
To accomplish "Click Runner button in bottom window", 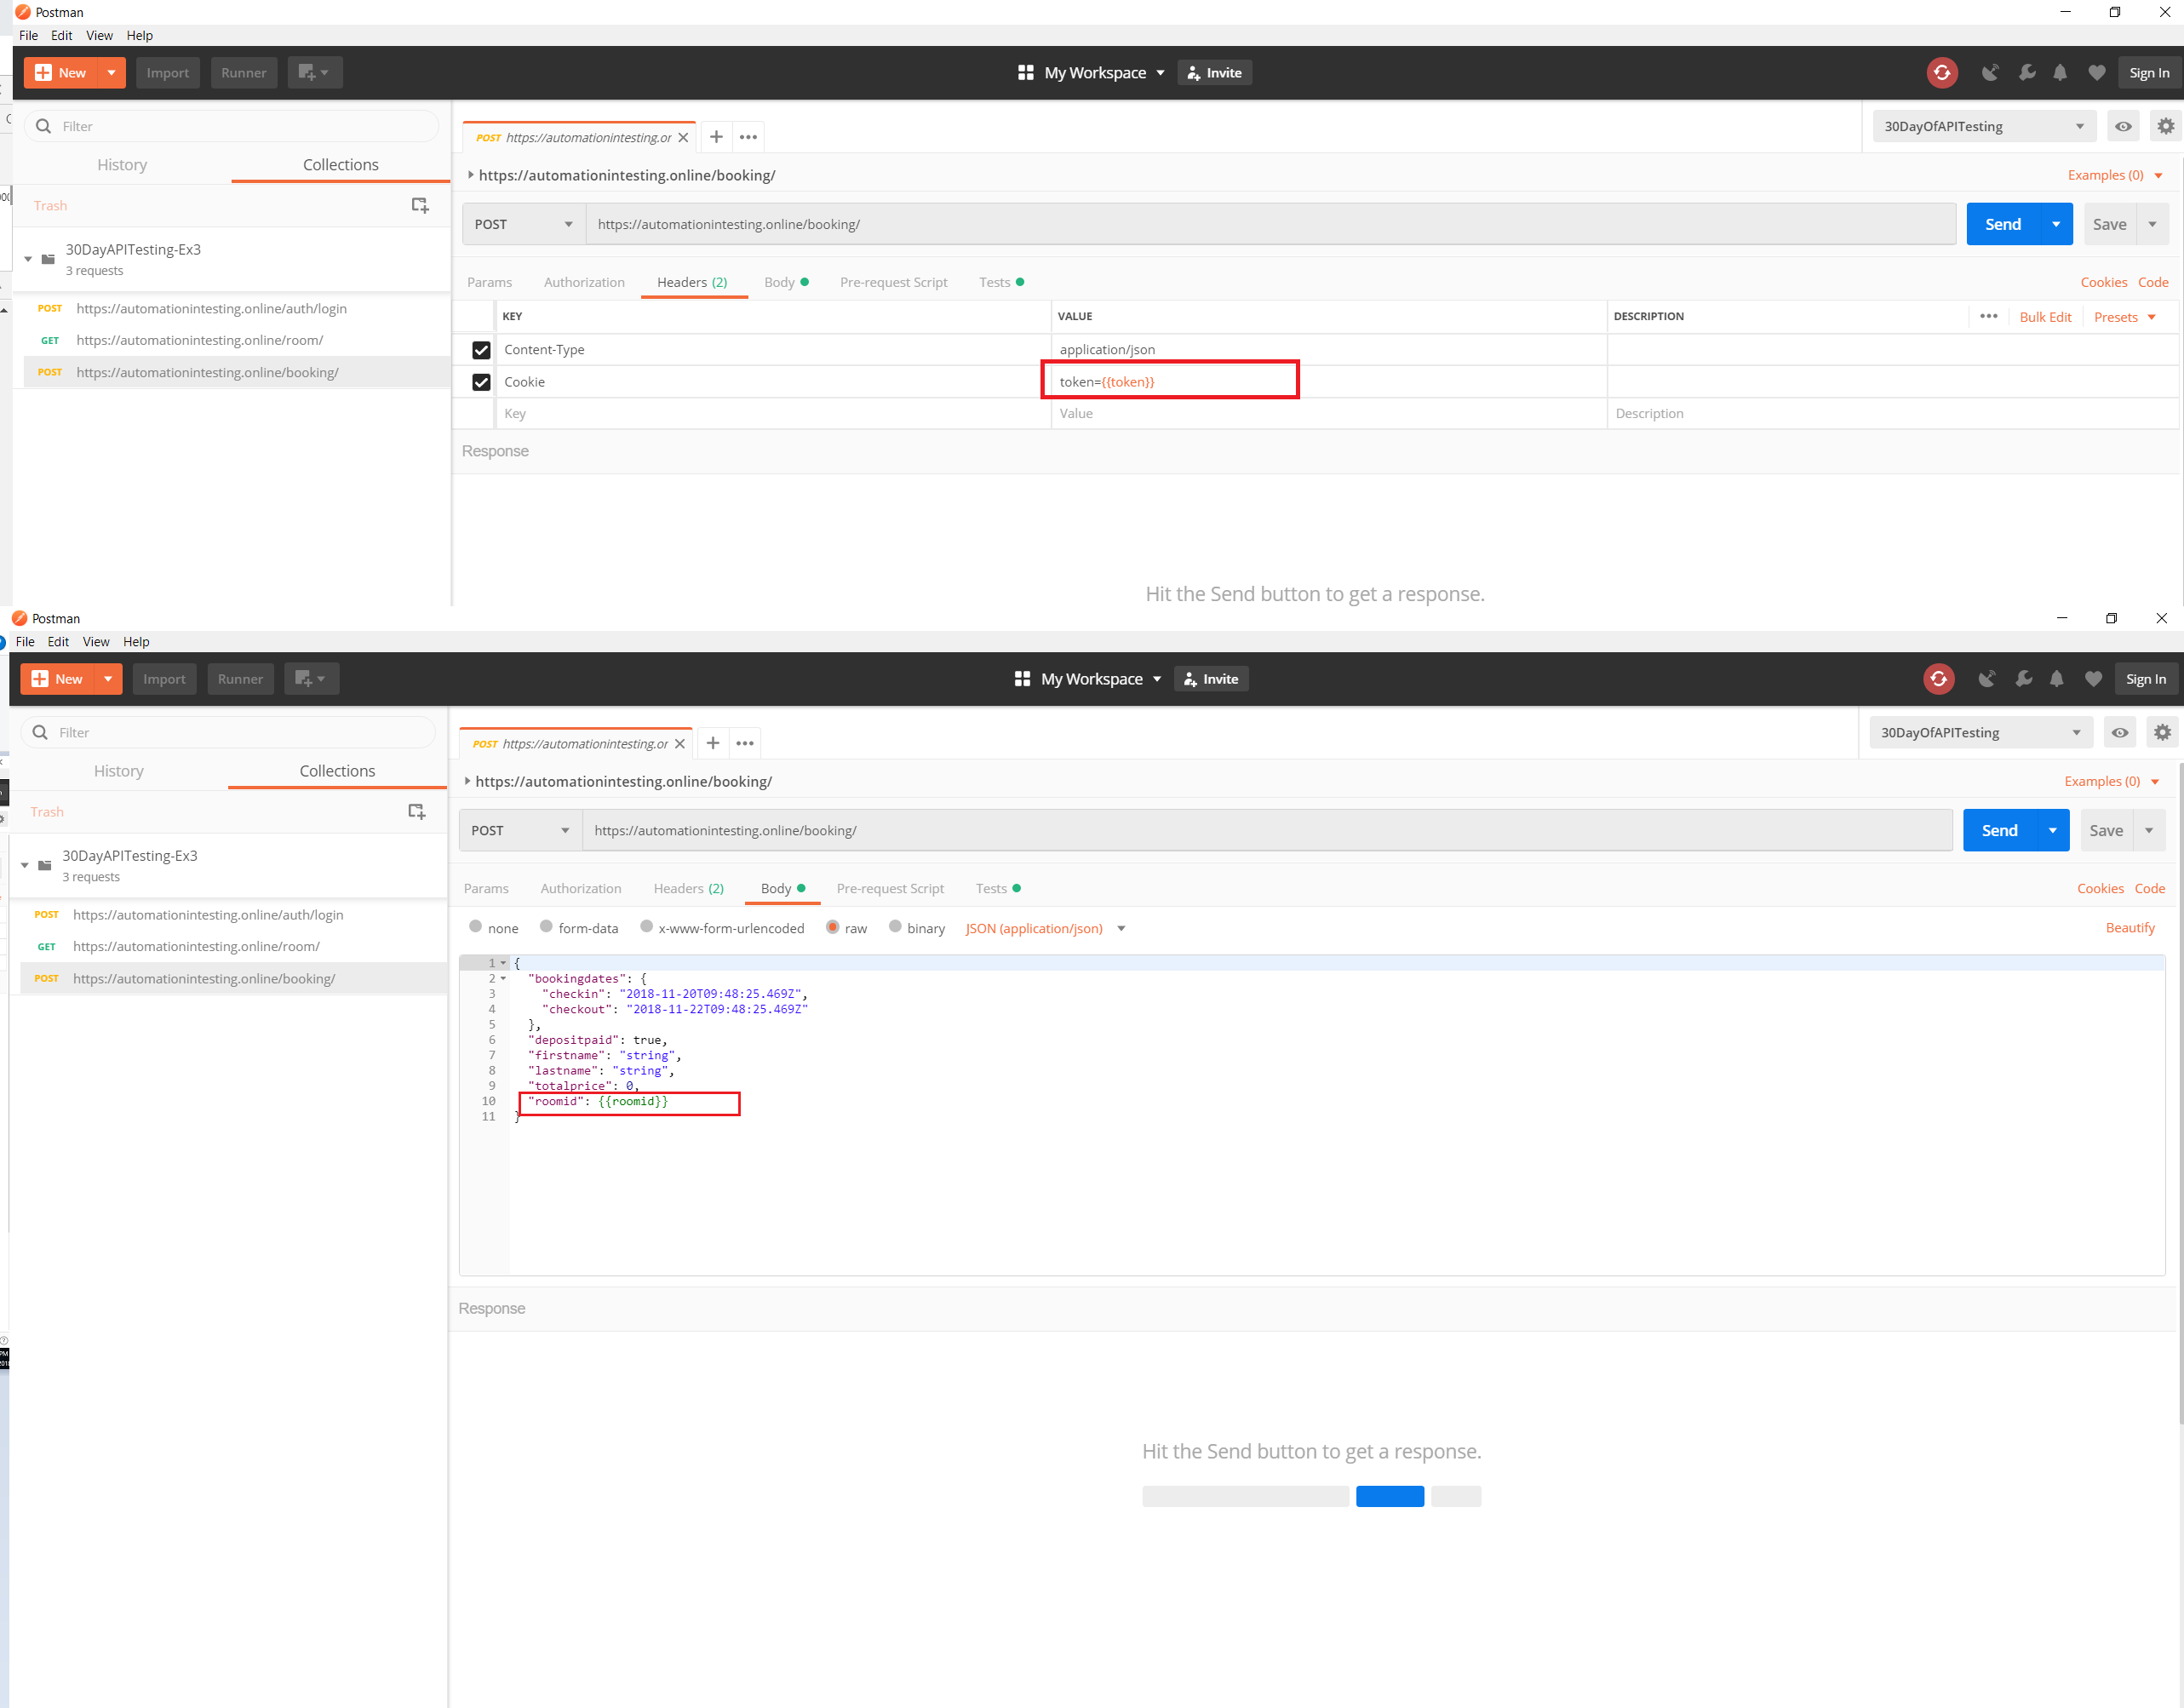I will coord(240,679).
